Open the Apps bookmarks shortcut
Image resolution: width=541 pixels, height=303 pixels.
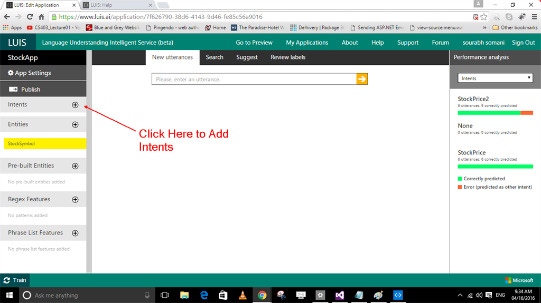click(13, 27)
